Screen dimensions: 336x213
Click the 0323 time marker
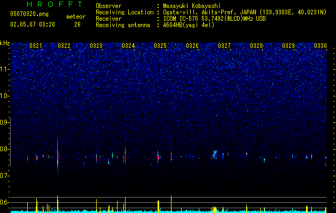click(96, 46)
